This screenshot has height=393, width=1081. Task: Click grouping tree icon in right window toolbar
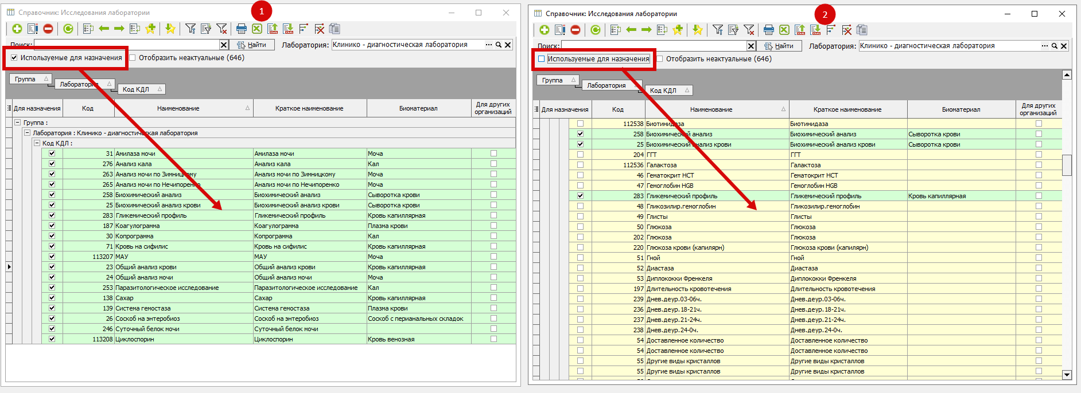tap(831, 30)
